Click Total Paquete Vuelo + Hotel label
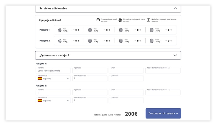 pos(107,115)
